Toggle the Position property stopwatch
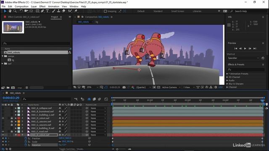This screenshot has width=269, height=151. coord(26,138)
